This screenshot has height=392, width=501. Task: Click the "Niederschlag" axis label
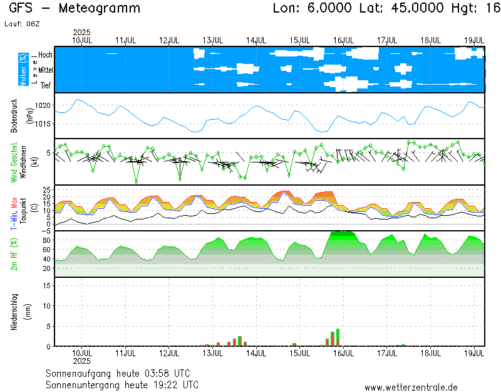point(14,312)
